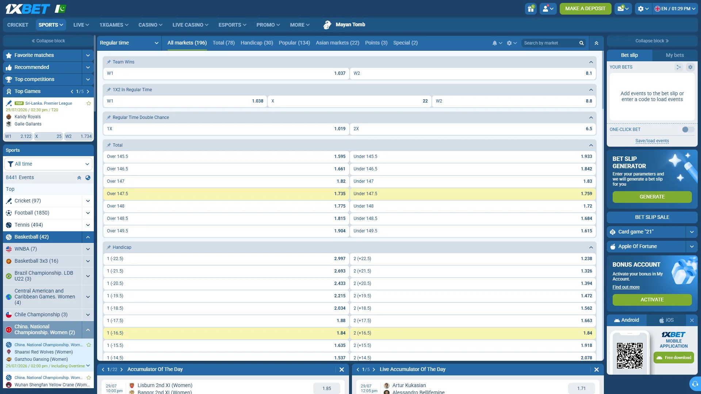This screenshot has width=701, height=394.
Task: Expand the Top competitions section
Action: pyautogui.click(x=88, y=80)
